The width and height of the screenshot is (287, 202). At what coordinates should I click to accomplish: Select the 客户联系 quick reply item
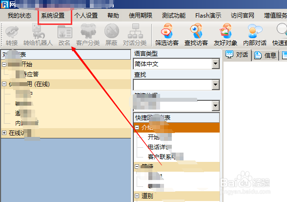click(x=161, y=157)
